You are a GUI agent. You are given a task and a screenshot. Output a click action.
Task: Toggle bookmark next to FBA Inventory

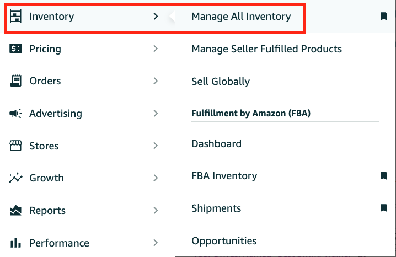pos(383,175)
